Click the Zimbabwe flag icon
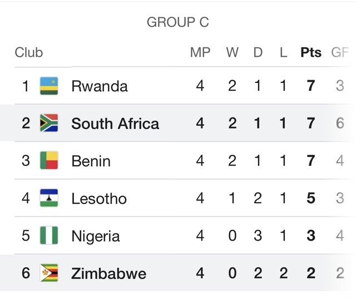This screenshot has width=356, height=299. (49, 273)
